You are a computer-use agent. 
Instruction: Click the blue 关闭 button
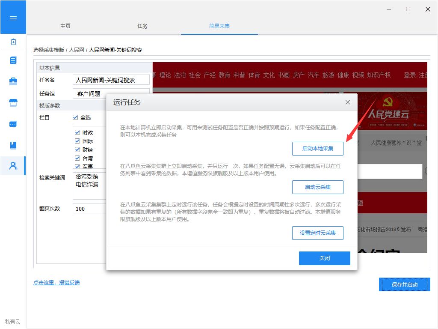(x=325, y=258)
